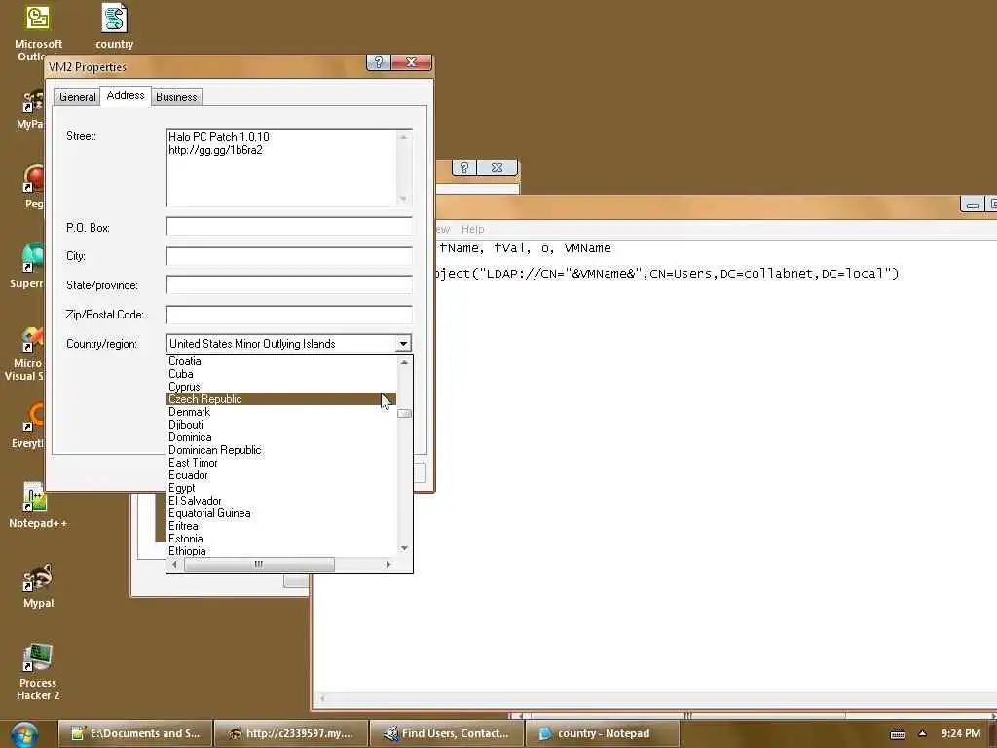Choose Cyprus from the country list

coord(281,387)
